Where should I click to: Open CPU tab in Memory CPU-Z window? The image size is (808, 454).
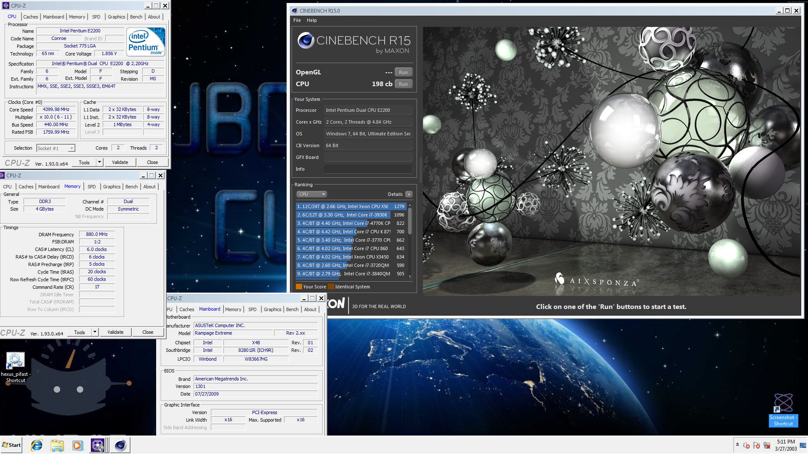[8, 187]
